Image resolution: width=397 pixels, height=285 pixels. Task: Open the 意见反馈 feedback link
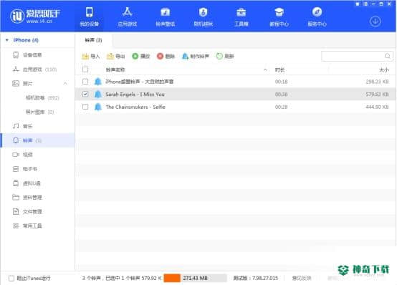[302, 278]
